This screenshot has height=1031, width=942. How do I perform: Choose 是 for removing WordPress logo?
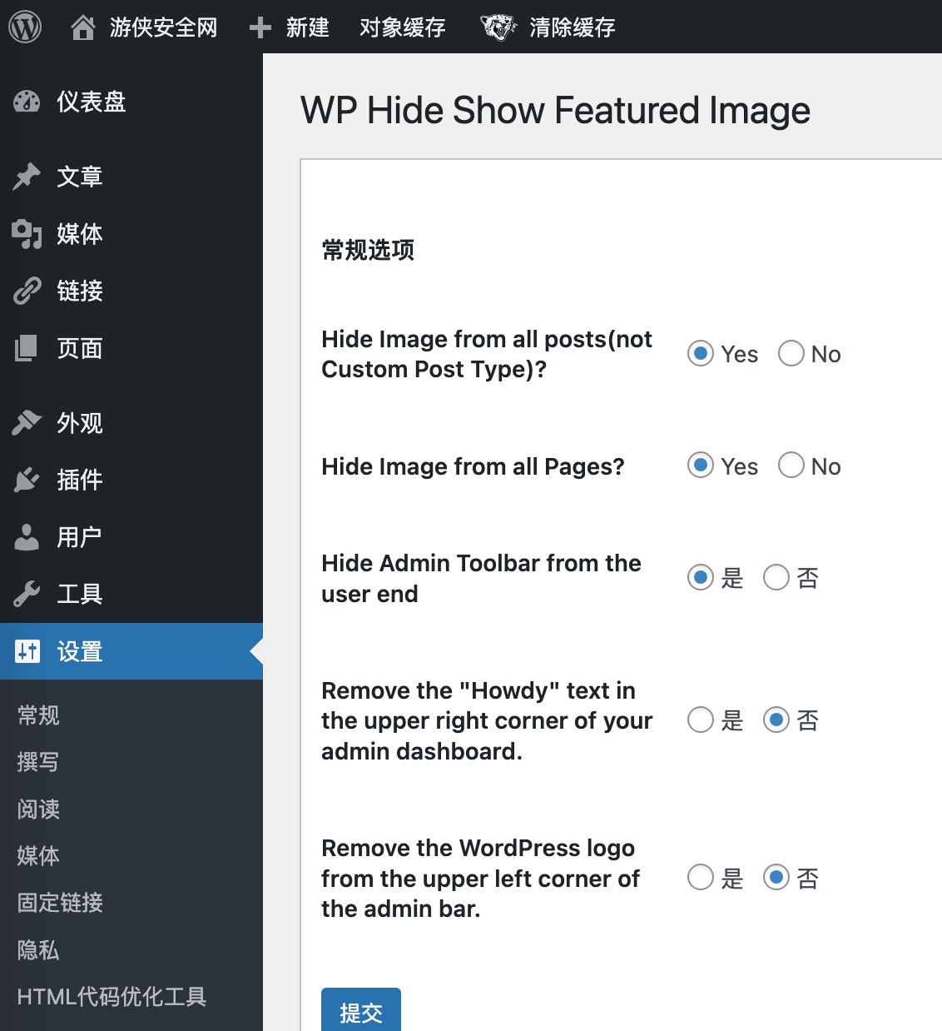pos(701,878)
